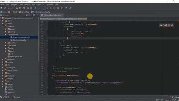The image size is (179, 101).
Task: Click the Help question mark icon
Action: coord(66,8)
